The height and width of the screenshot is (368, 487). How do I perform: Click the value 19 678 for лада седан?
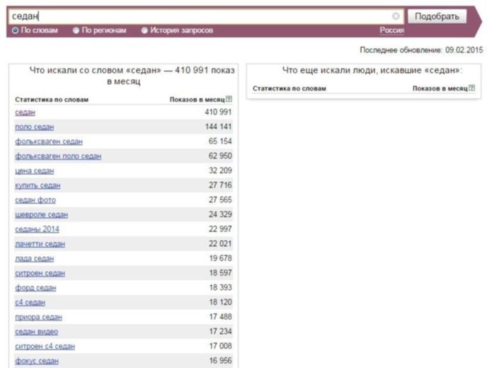click(x=221, y=258)
